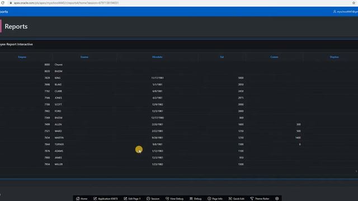Click commission 1400 in MARTIN row

(298, 138)
